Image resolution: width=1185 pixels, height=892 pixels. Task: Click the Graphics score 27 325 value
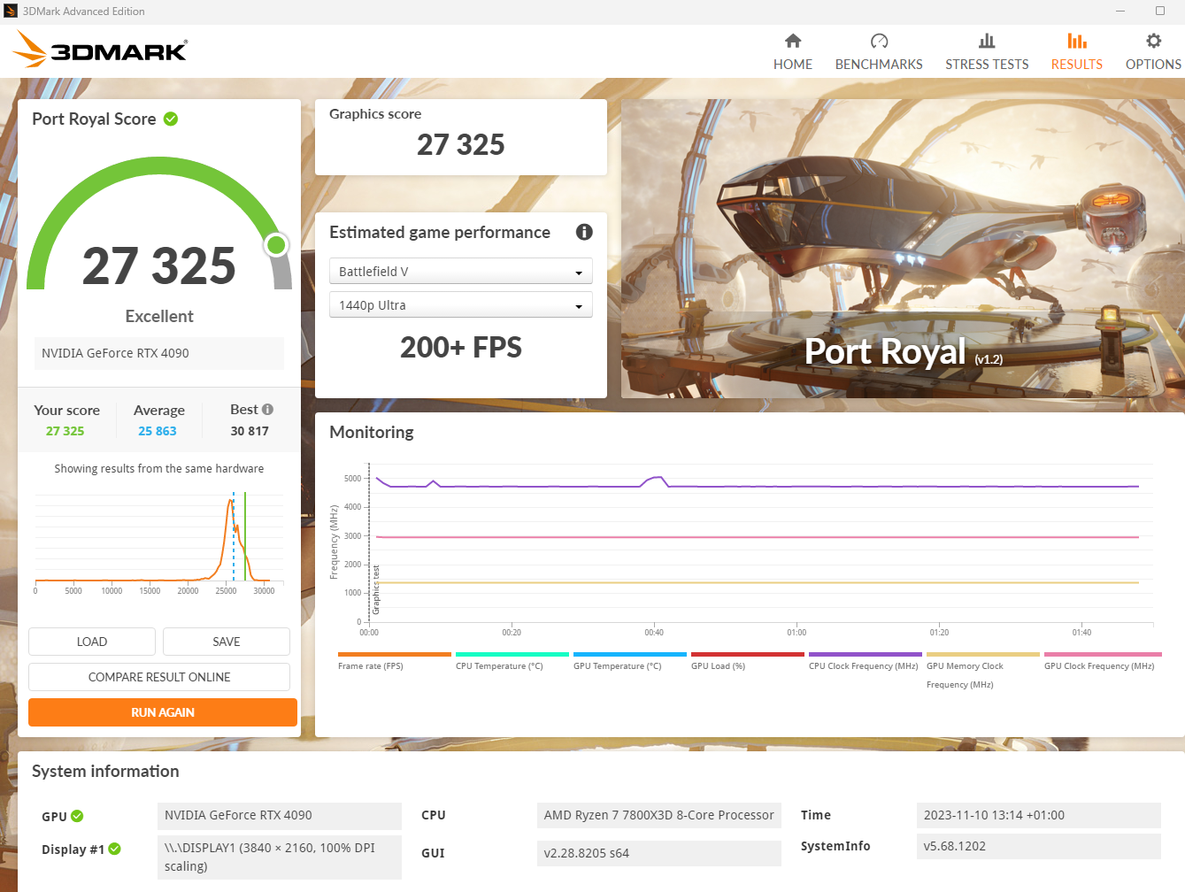point(461,144)
